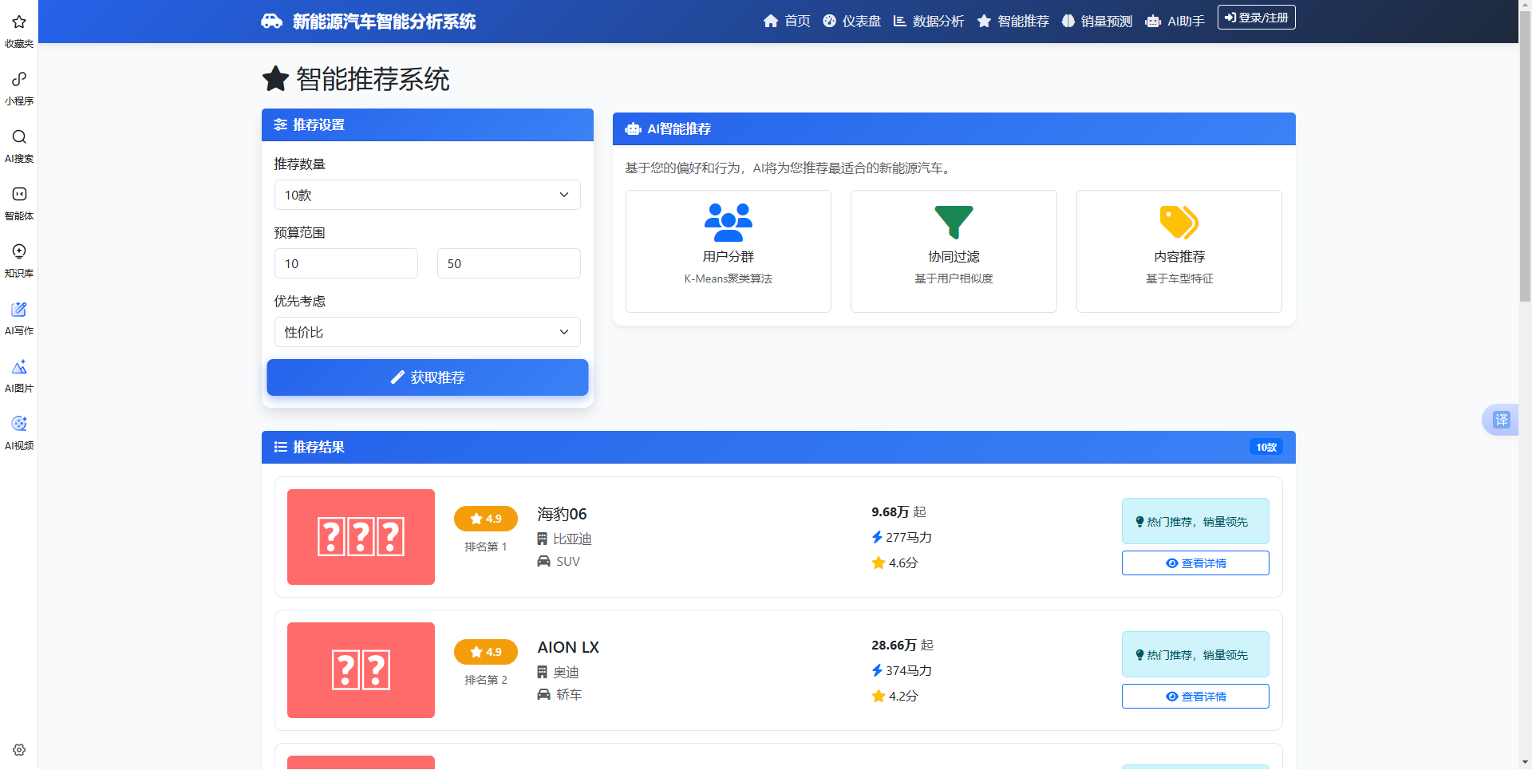Click the 用户分群 people icon
Image resolution: width=1532 pixels, height=770 pixels.
tap(728, 223)
